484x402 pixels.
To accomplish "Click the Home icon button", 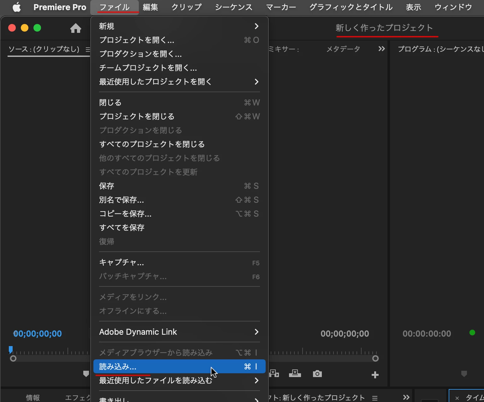I will [76, 28].
